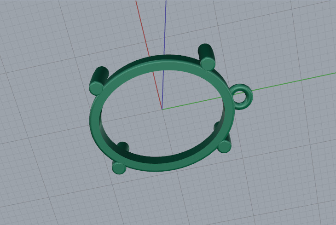Select the prong nearest the bail loop
The height and width of the screenshot is (225, 336).
click(x=207, y=57)
